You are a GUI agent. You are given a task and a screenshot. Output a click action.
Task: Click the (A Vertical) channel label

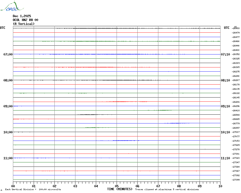pos(24,24)
